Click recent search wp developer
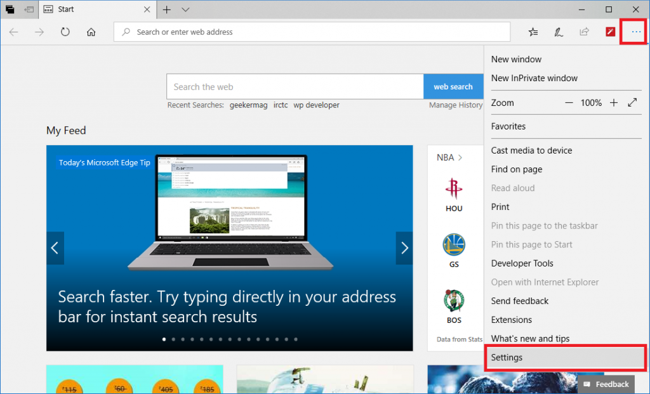The width and height of the screenshot is (650, 394). (x=316, y=105)
